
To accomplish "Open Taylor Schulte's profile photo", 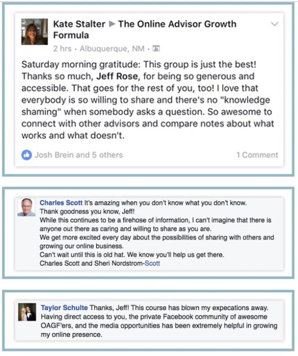I will pos(27,312).
